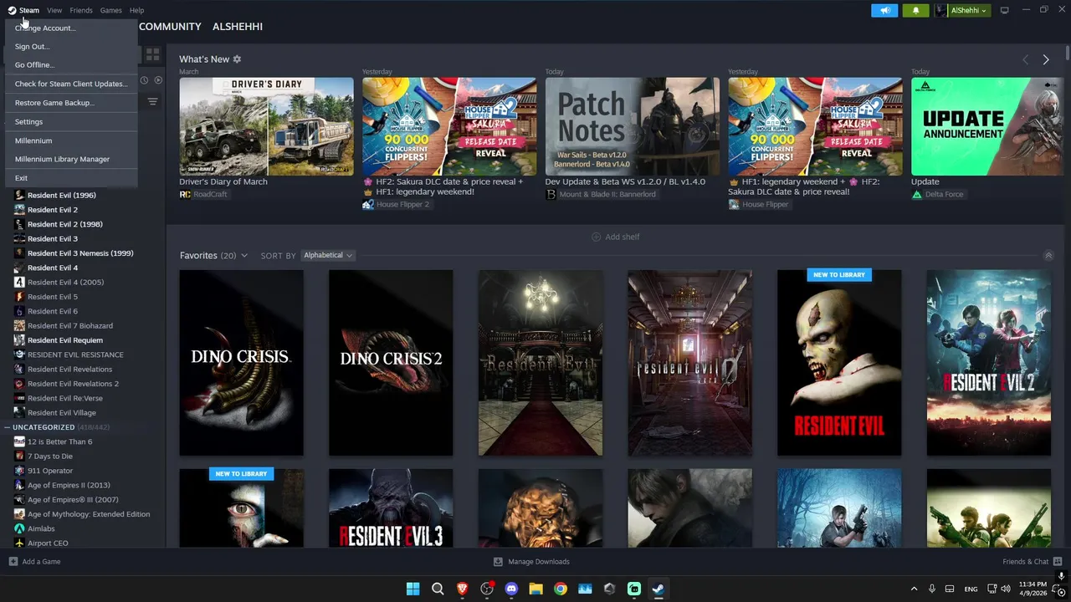Screen dimensions: 1071x602
Task: Click the Add shelf button text
Action: tap(623, 237)
